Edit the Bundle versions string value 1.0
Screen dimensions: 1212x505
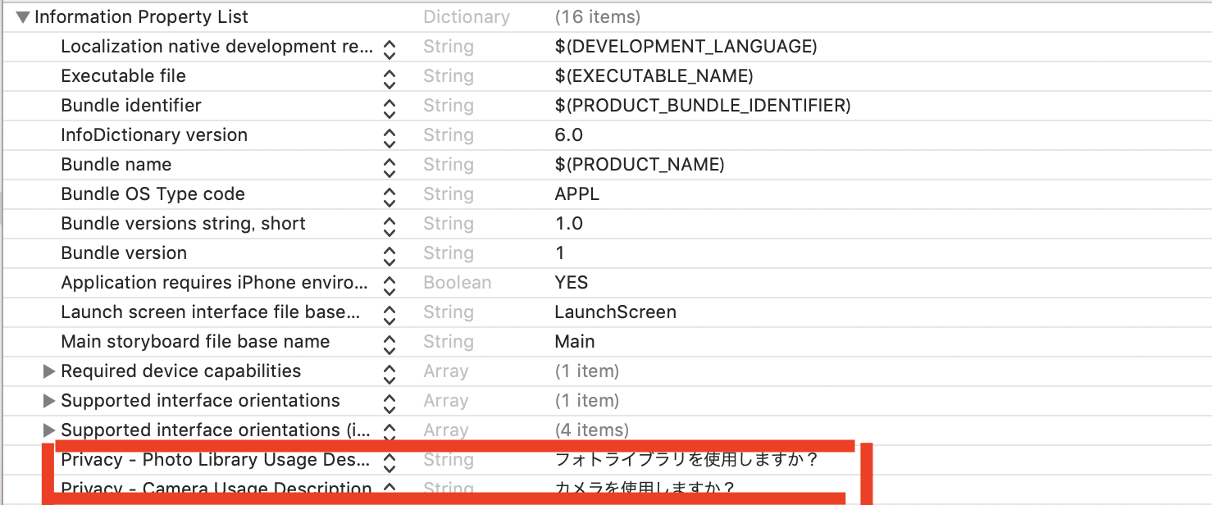click(566, 223)
